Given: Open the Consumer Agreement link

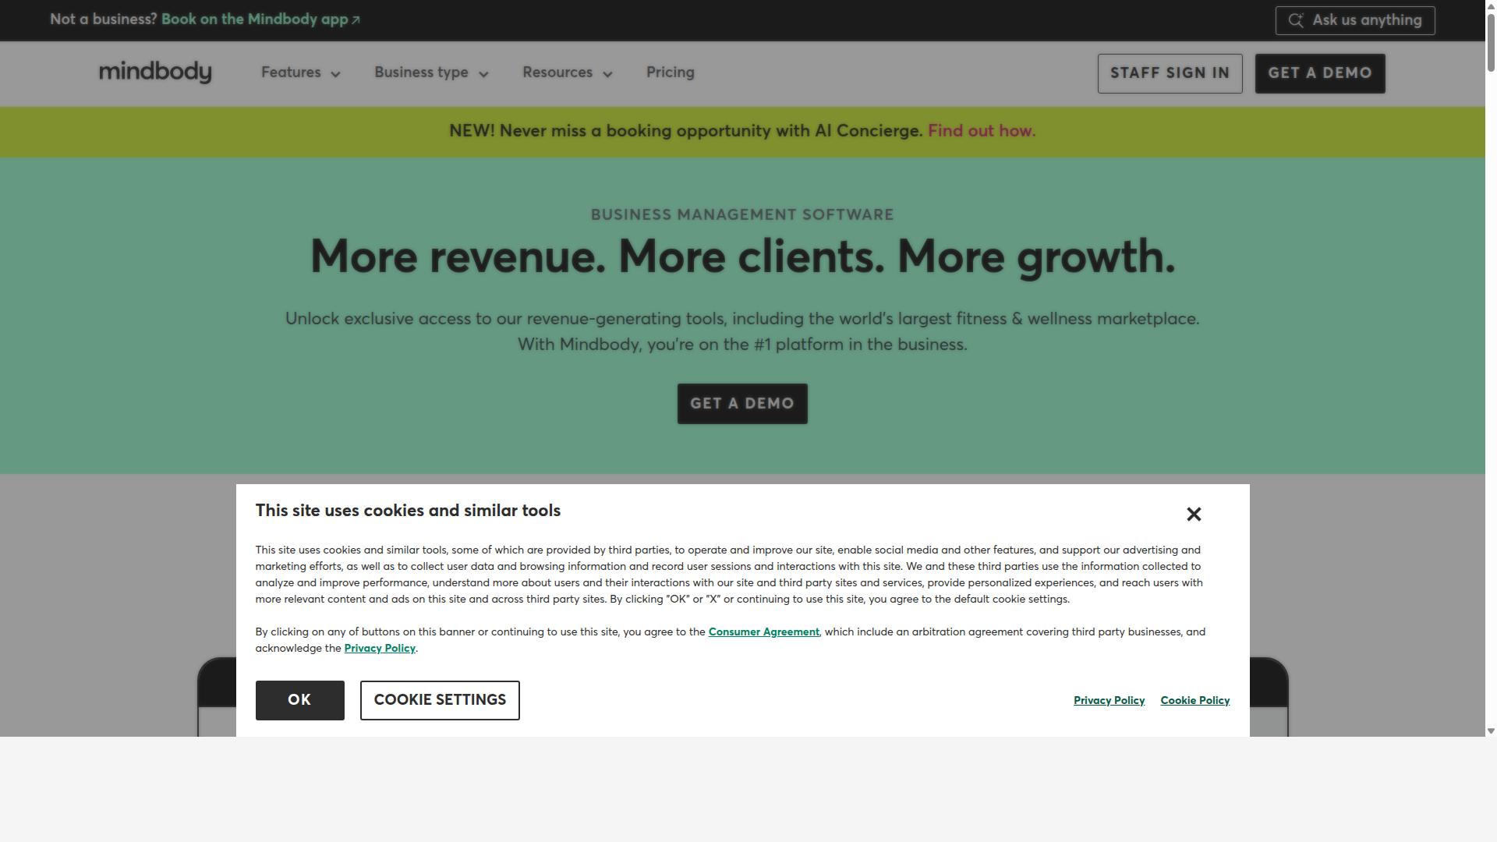Looking at the screenshot, I should pyautogui.click(x=764, y=632).
